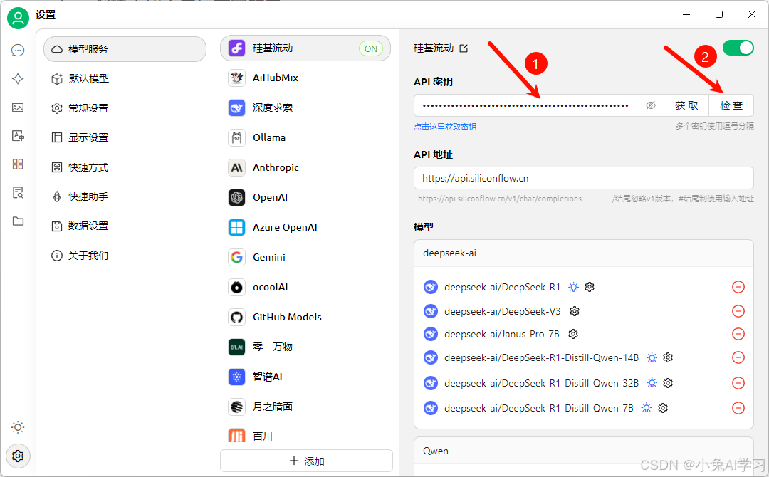This screenshot has height=477, width=769.
Task: Click the settings gear sidebar icon
Action: coord(18,456)
